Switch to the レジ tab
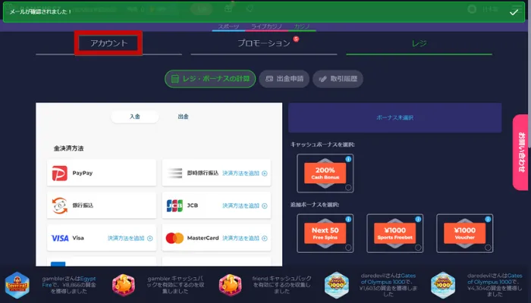The height and width of the screenshot is (303, 531). pyautogui.click(x=419, y=43)
